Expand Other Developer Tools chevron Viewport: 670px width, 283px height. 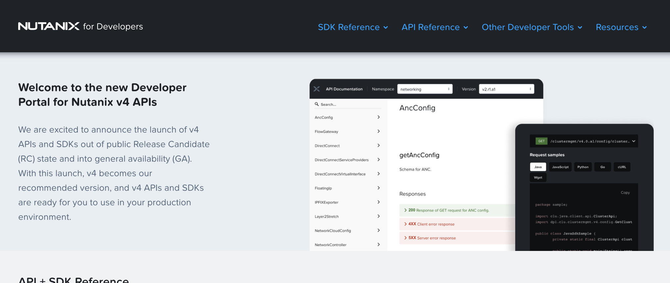click(580, 27)
